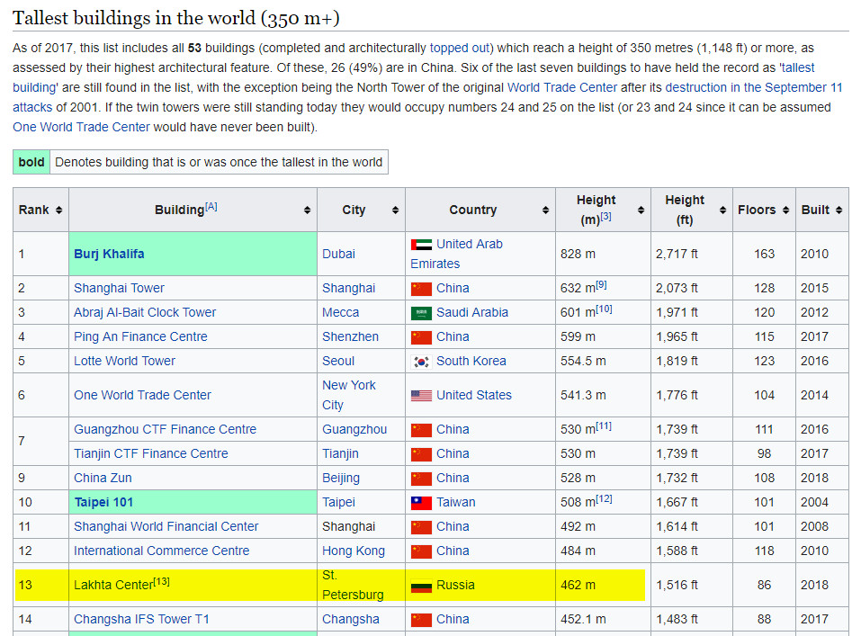
Task: Open the Changsha city link
Action: [351, 619]
